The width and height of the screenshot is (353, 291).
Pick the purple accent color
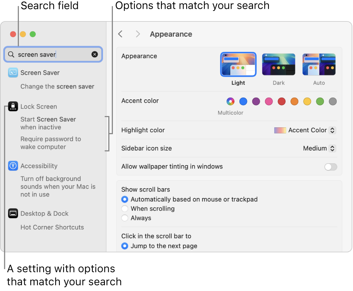click(x=256, y=101)
